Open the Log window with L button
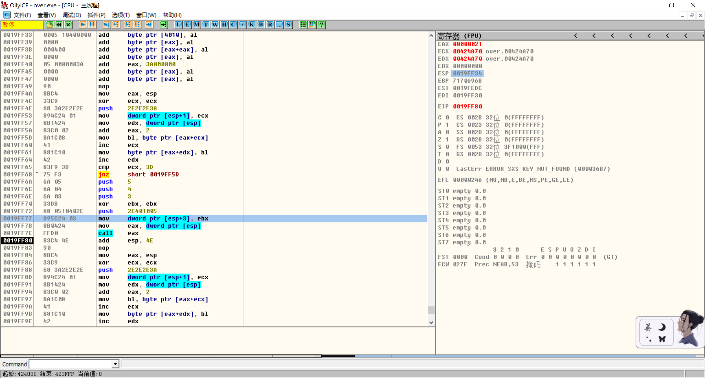Image resolution: width=705 pixels, height=378 pixels. coord(178,25)
